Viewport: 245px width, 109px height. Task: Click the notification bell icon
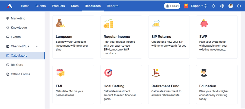pyautogui.click(x=213, y=6)
